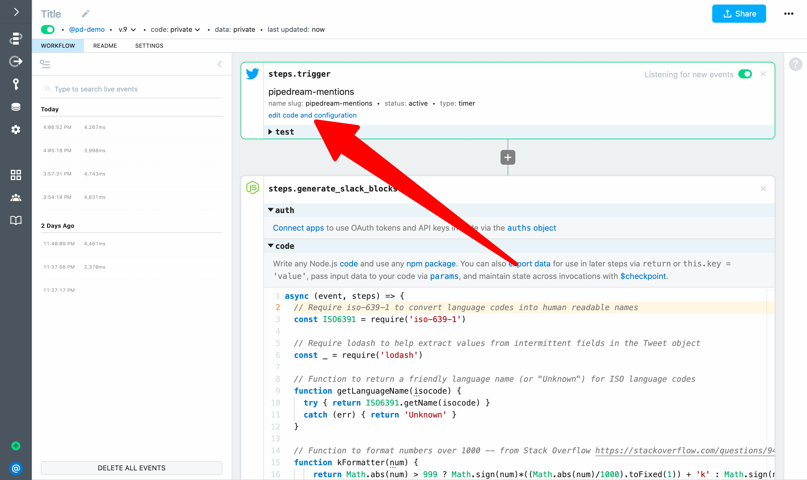The image size is (807, 480).
Task: Open the Event Sources sidebar icon
Action: (x=16, y=61)
